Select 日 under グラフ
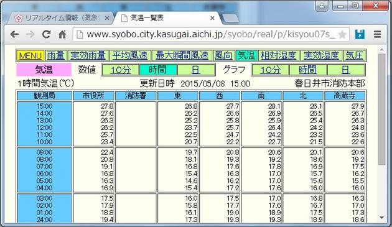This screenshot has width=392, height=227. click(346, 70)
